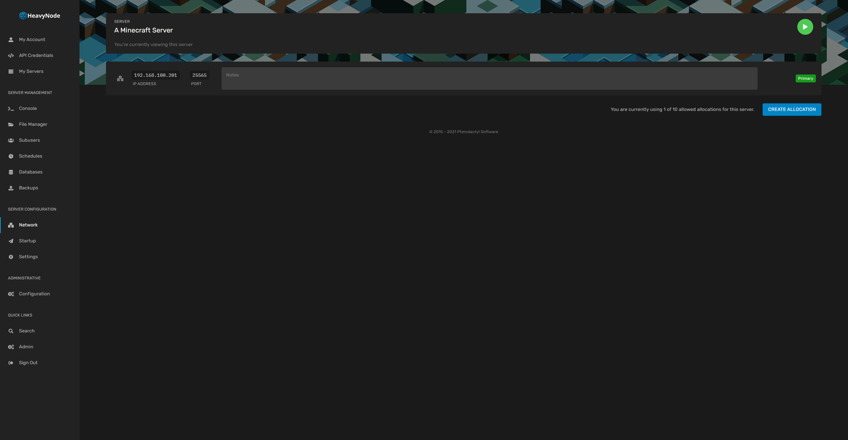Click the Admin gears icon
Image resolution: width=848 pixels, height=440 pixels.
[x=11, y=347]
